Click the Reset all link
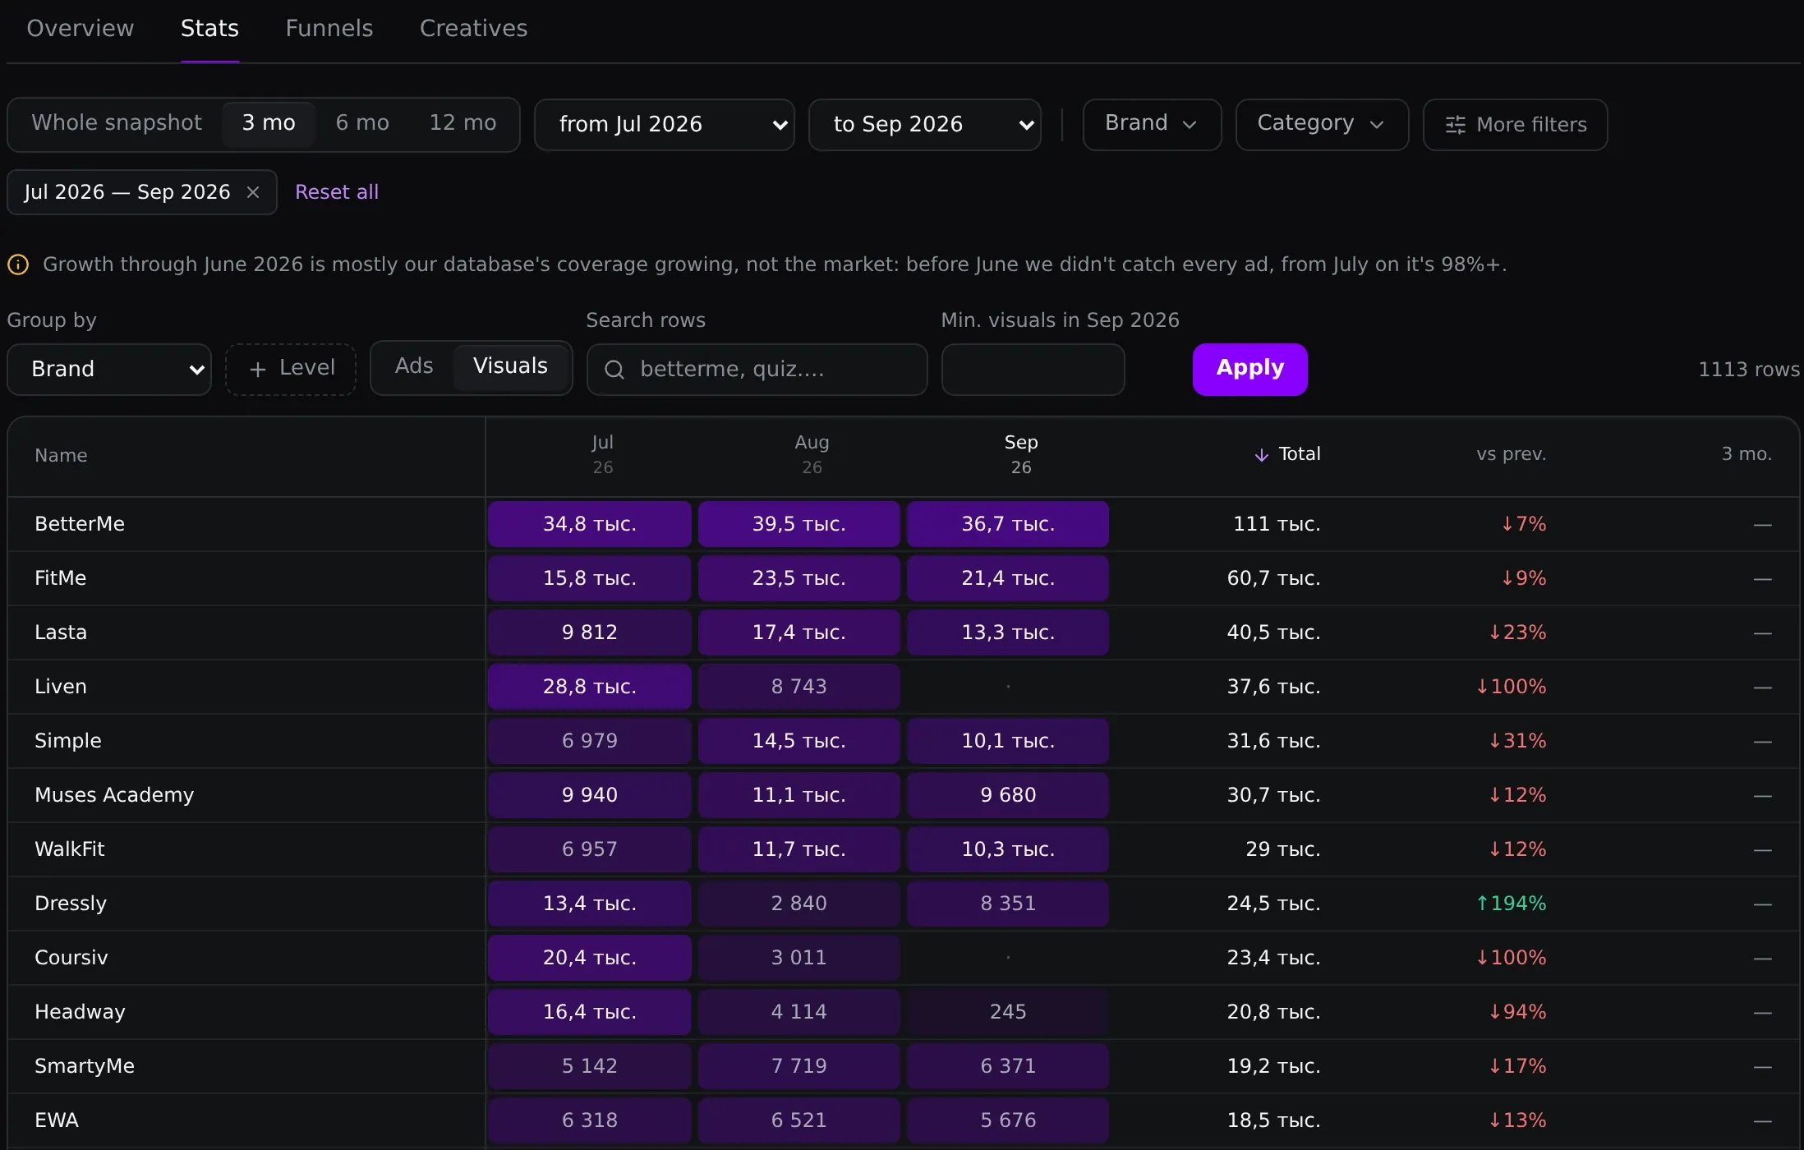Image resolution: width=1804 pixels, height=1150 pixels. click(337, 192)
